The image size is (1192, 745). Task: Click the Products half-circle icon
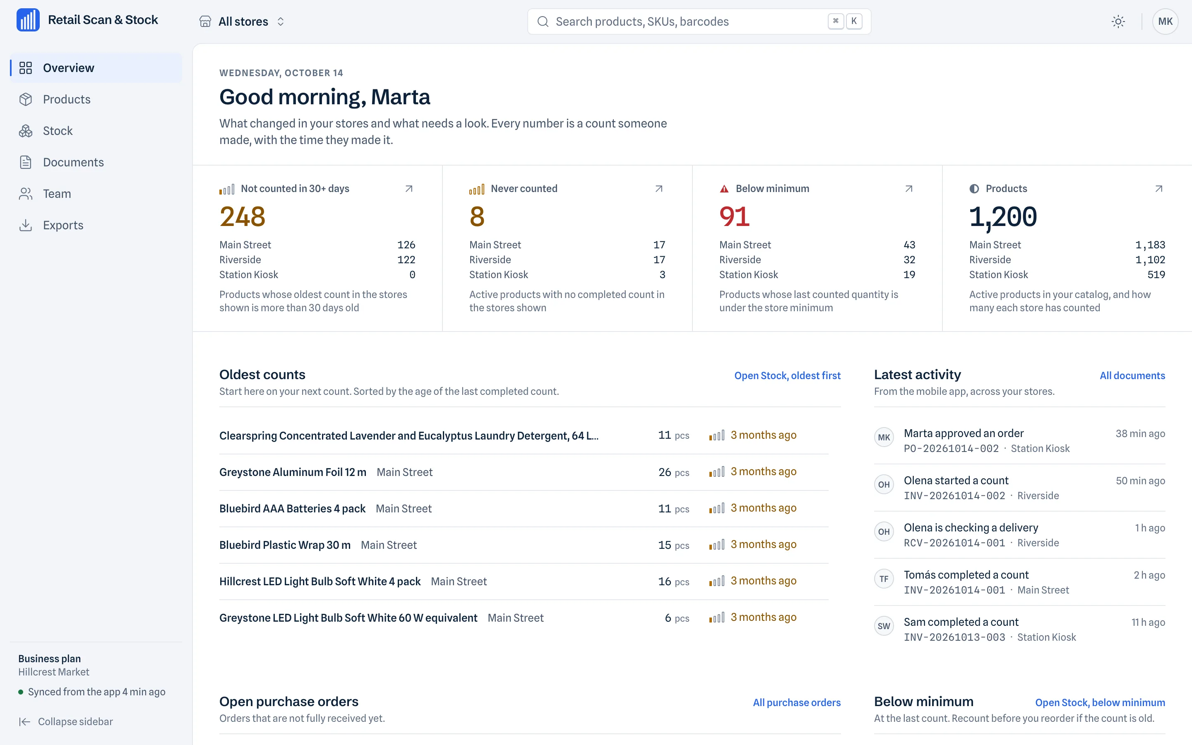(974, 189)
